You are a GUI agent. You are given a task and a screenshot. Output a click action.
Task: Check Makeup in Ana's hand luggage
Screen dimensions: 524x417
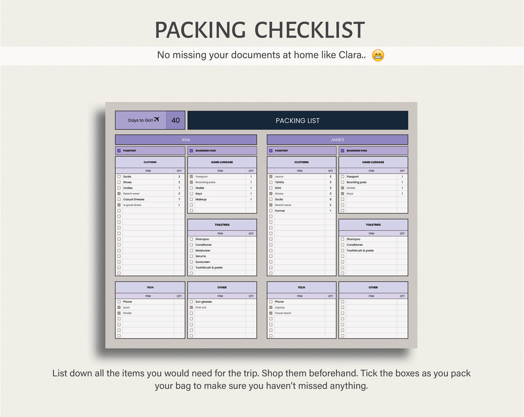point(191,199)
